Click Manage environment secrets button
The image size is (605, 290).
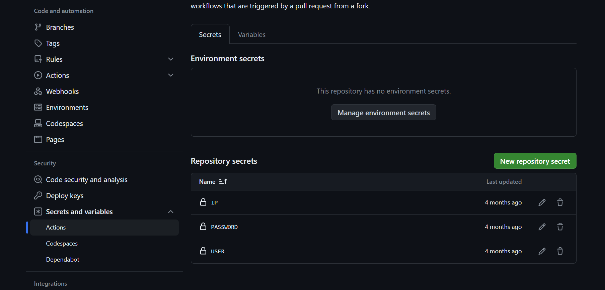point(383,113)
